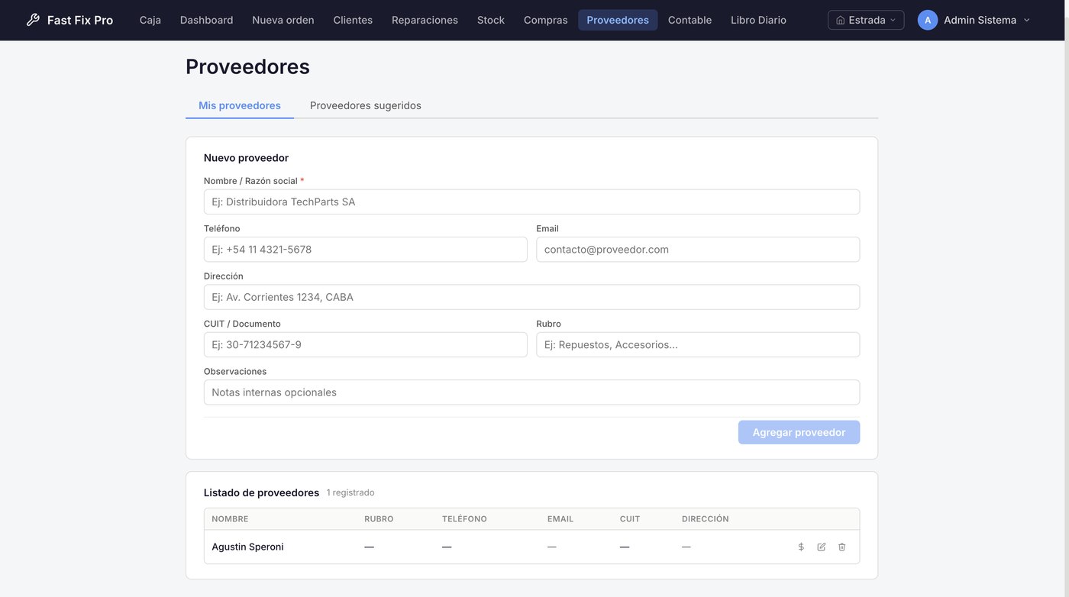
Task: Click the DIRECCIÓN column header
Action: tap(706, 519)
